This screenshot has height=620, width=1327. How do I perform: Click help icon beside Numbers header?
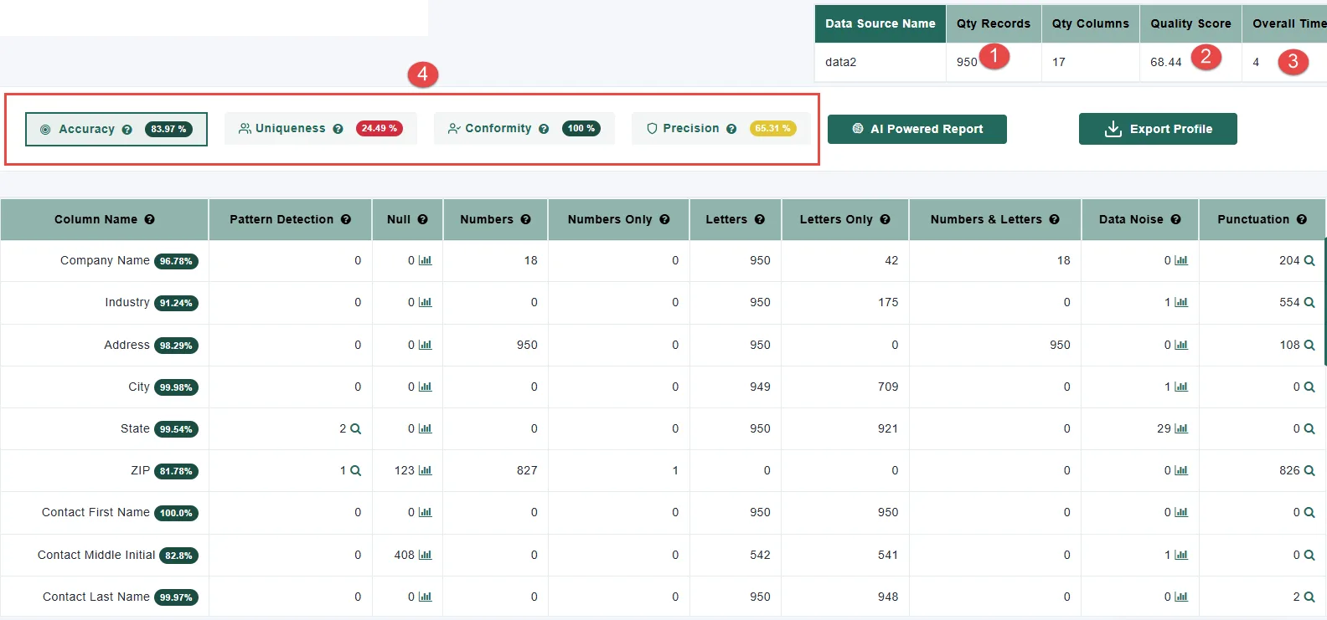click(526, 219)
